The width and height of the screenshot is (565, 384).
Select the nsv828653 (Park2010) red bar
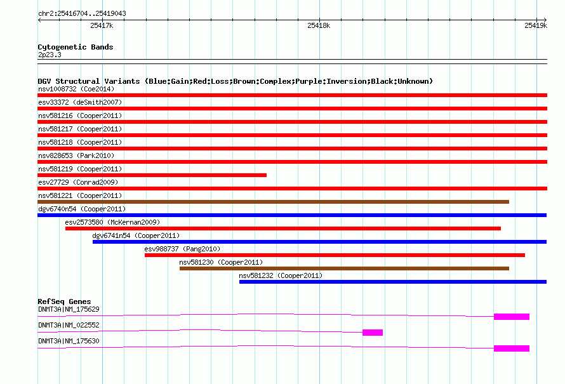(x=292, y=162)
